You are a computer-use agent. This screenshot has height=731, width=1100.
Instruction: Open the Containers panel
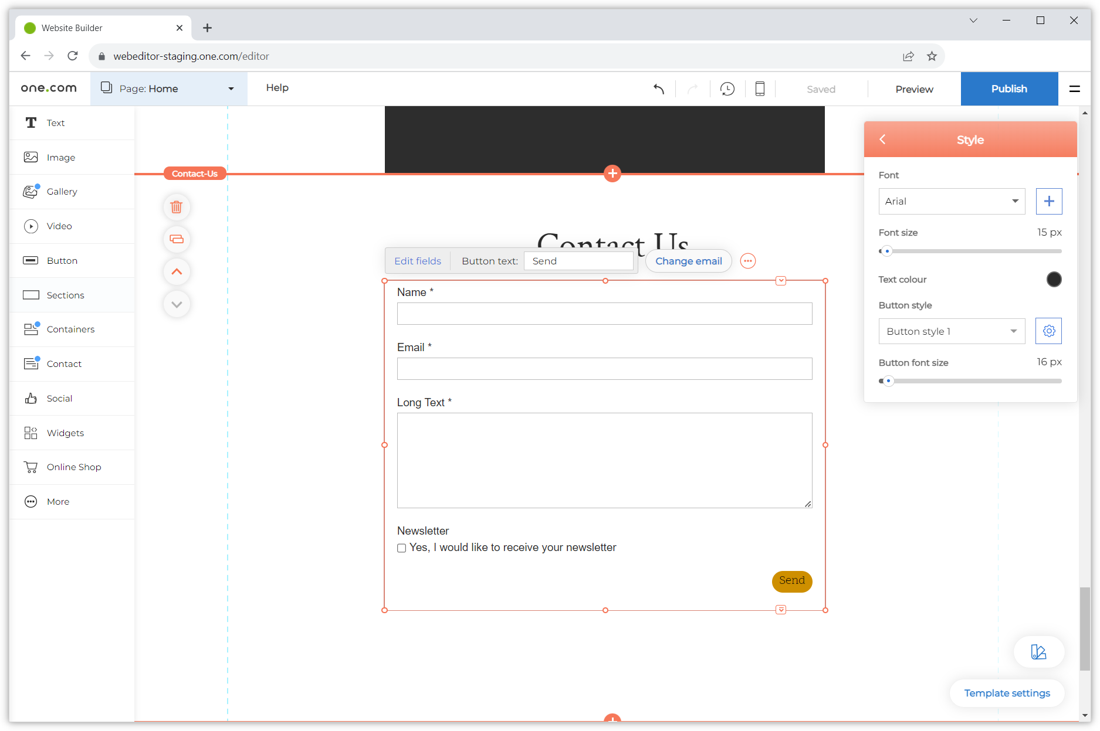(72, 329)
